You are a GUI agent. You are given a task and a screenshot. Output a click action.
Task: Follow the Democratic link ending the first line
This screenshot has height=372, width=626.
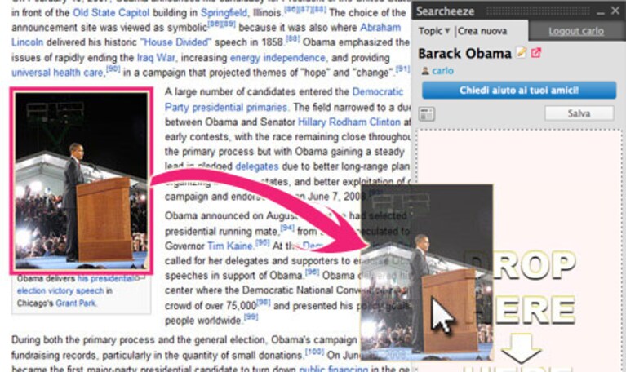click(x=378, y=92)
